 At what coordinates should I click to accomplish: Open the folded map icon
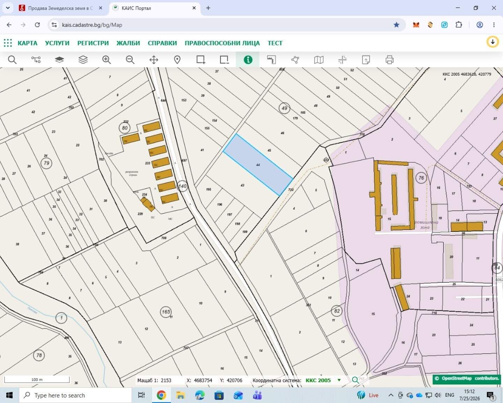tap(319, 60)
